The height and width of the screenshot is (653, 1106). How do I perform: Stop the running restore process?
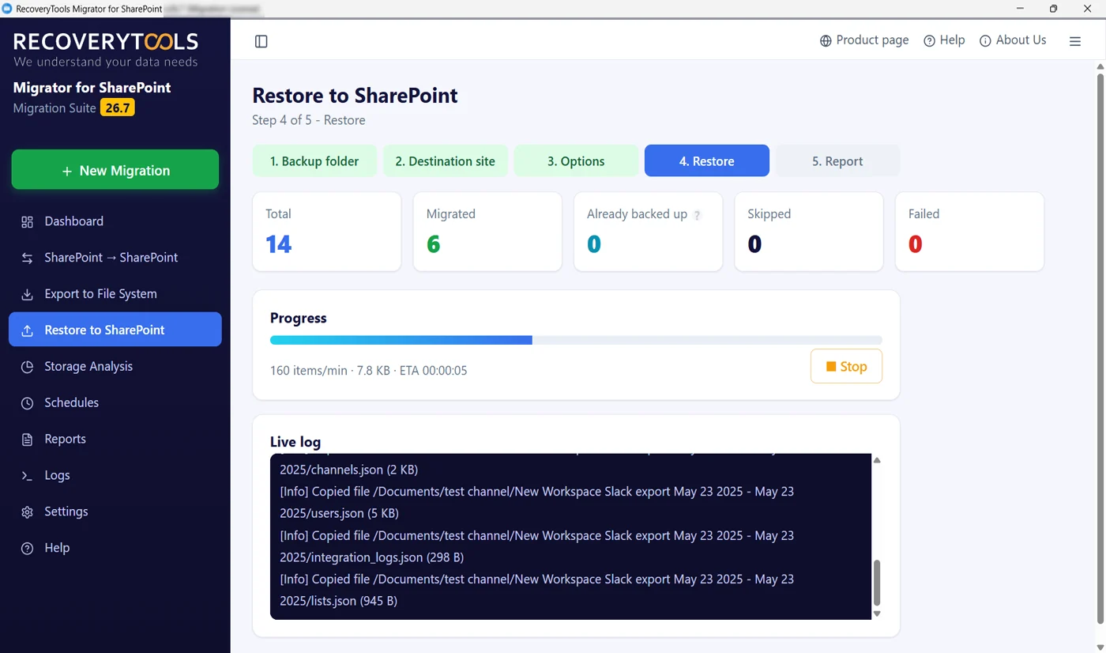(x=846, y=367)
